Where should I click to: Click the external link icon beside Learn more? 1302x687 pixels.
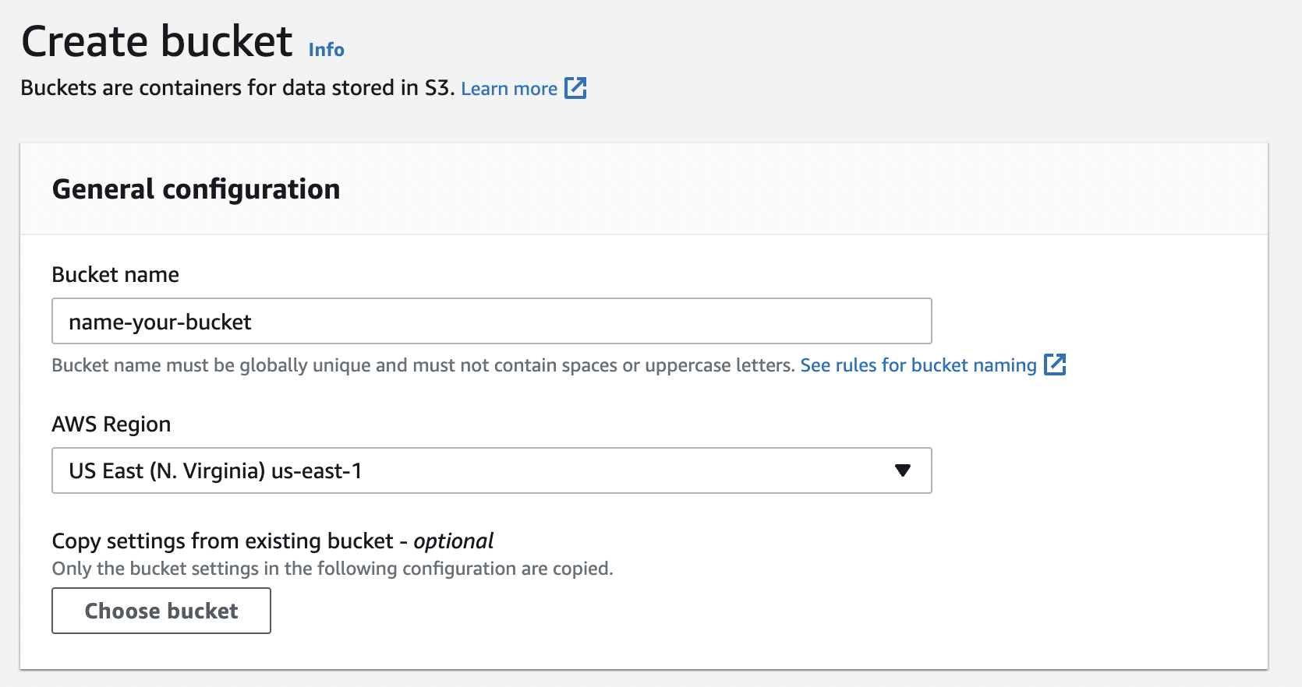pos(576,88)
